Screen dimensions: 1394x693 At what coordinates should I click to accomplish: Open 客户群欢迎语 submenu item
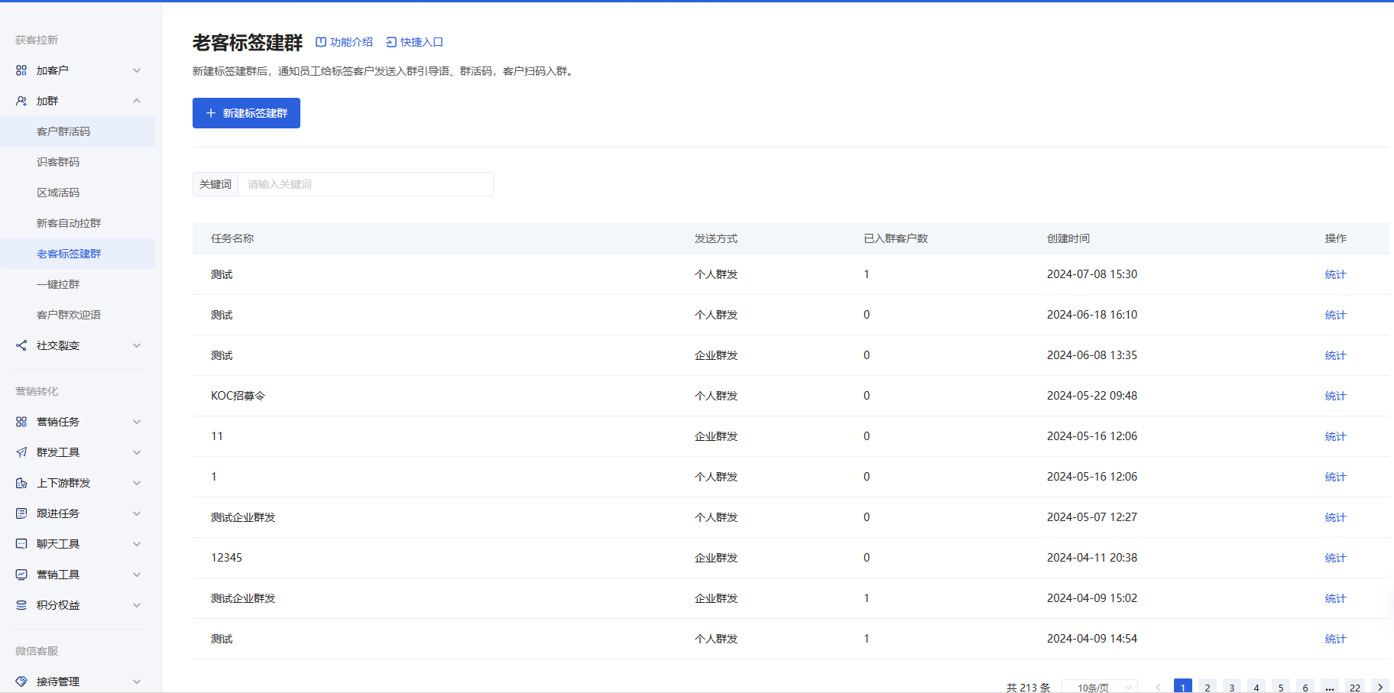click(x=77, y=315)
